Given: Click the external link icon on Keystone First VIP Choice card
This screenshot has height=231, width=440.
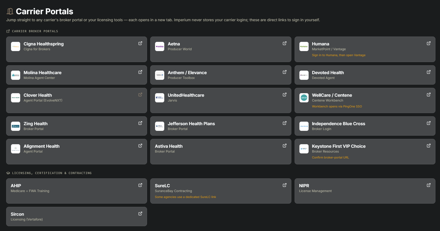Looking at the screenshot, I should pyautogui.click(x=429, y=146).
